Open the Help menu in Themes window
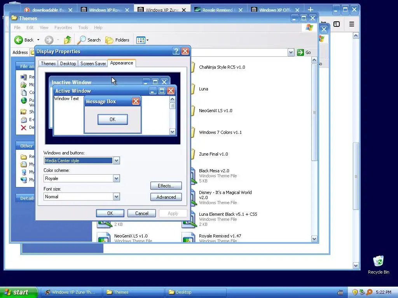The width and height of the screenshot is (398, 298). pos(98,28)
